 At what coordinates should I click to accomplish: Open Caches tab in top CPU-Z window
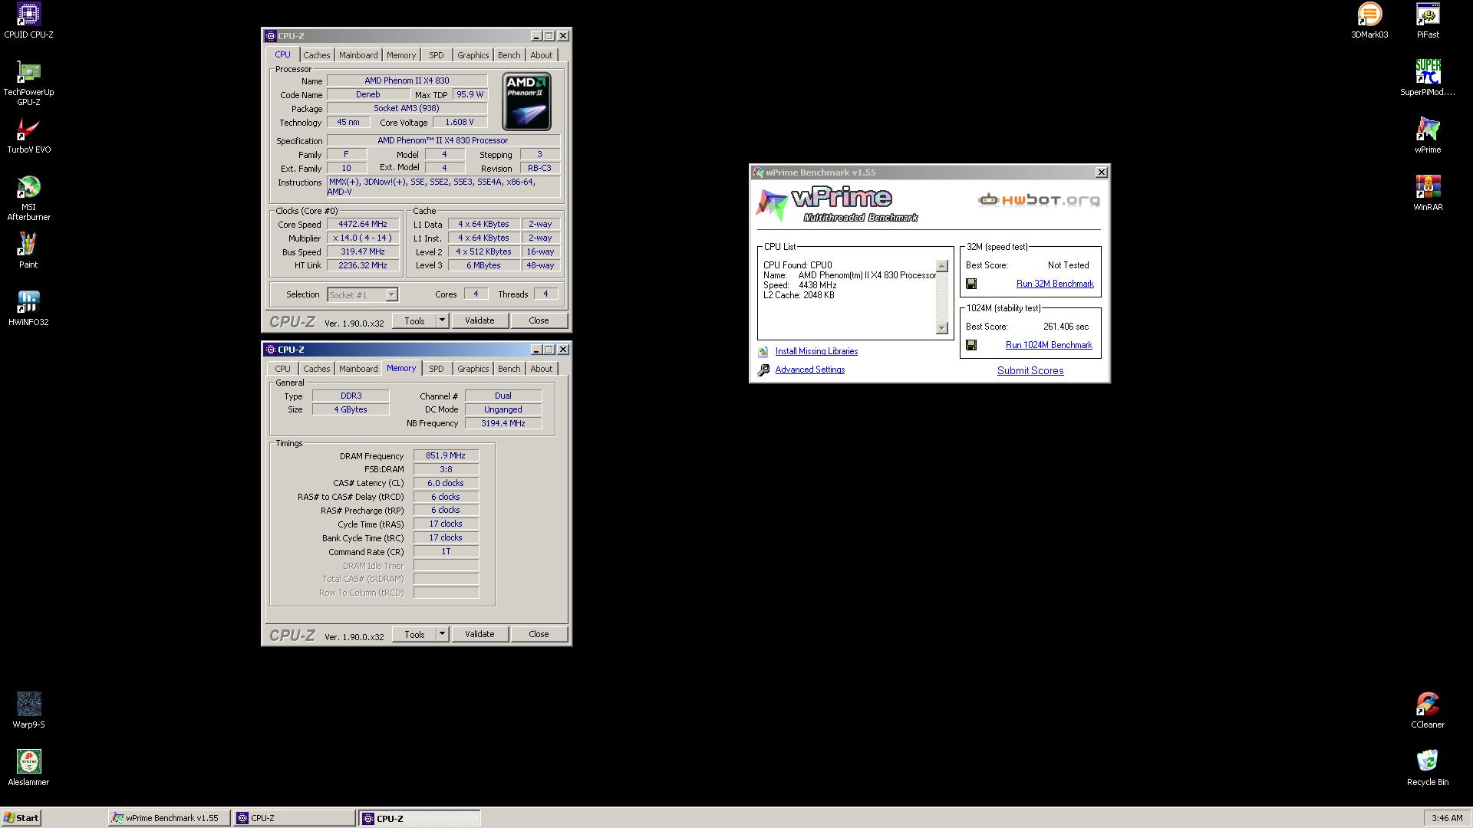316,55
